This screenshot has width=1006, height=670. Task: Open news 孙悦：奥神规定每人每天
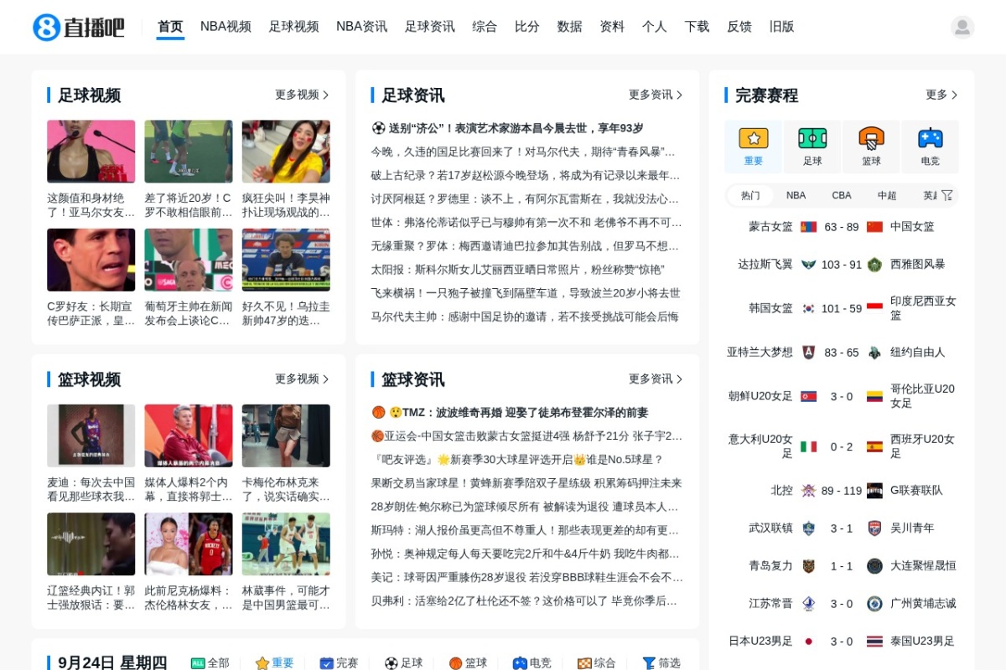click(x=526, y=554)
